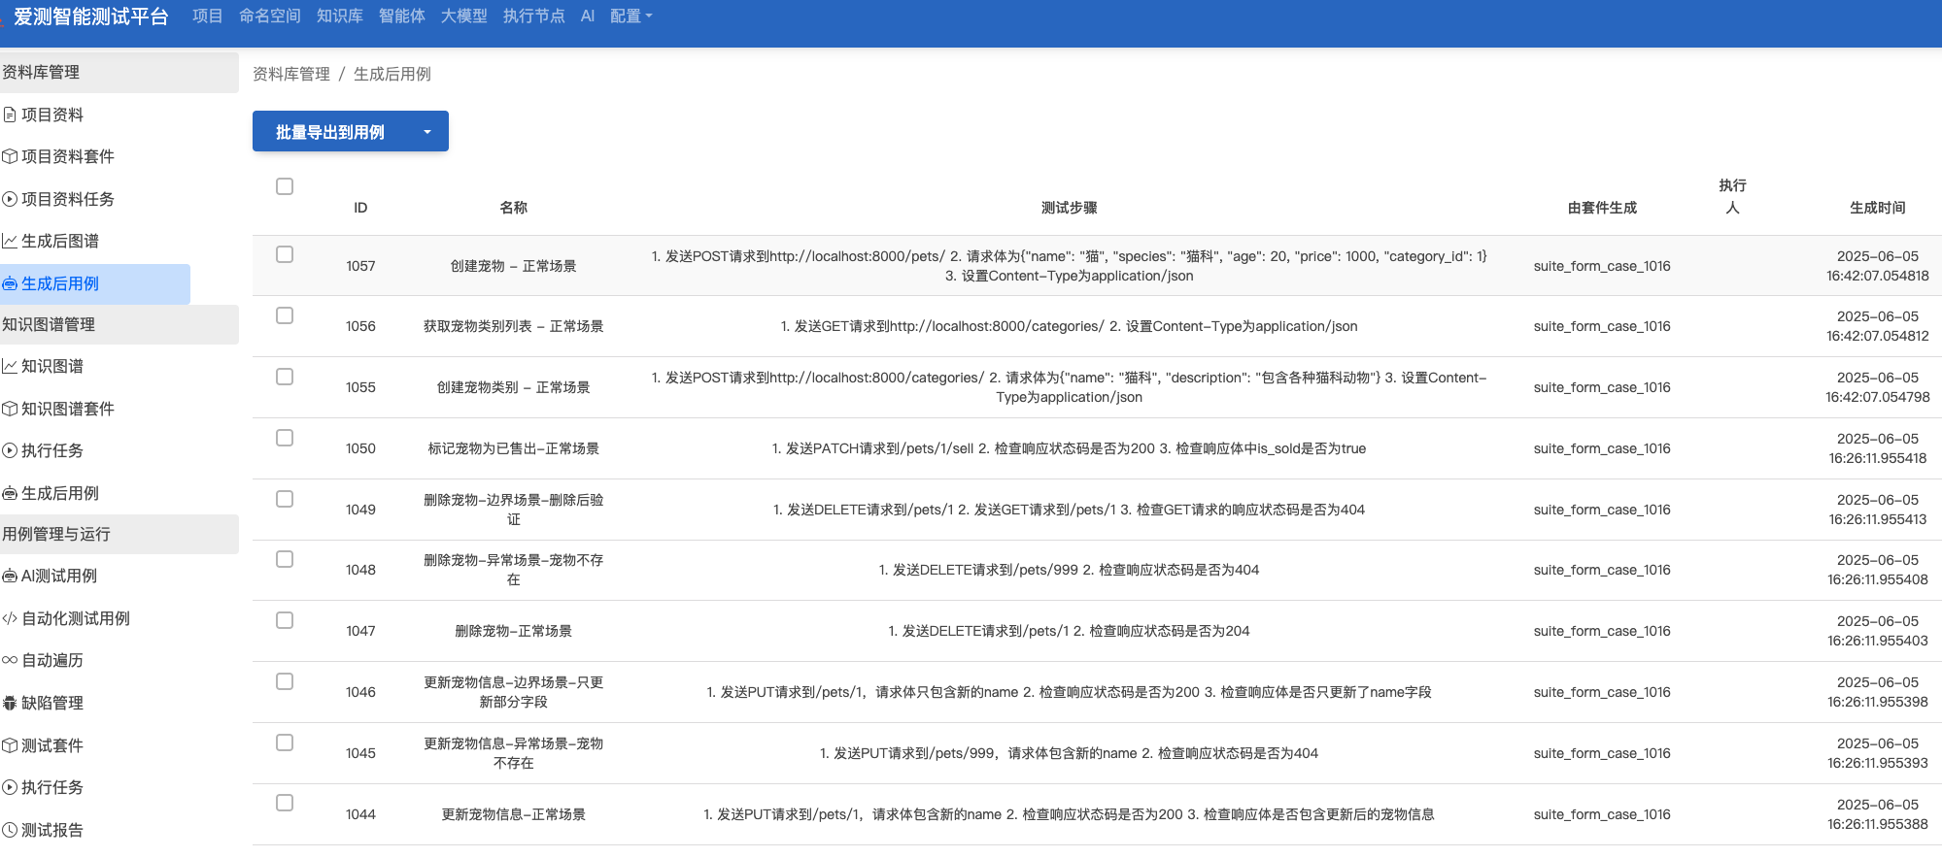Screen dimensions: 1942x858
Task: Open the dropdown arrow of 批量导出到用例
Action: [x=427, y=132]
